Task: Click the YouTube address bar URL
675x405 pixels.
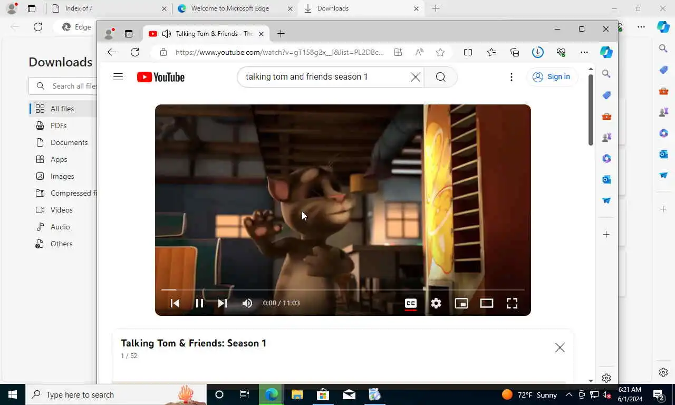Action: coord(279,52)
